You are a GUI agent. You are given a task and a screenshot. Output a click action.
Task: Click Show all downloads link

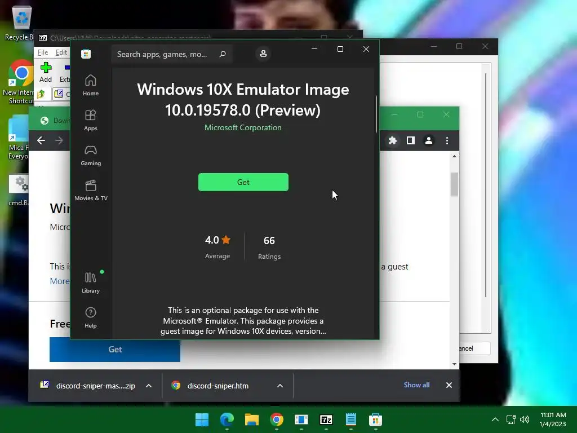[x=416, y=385]
